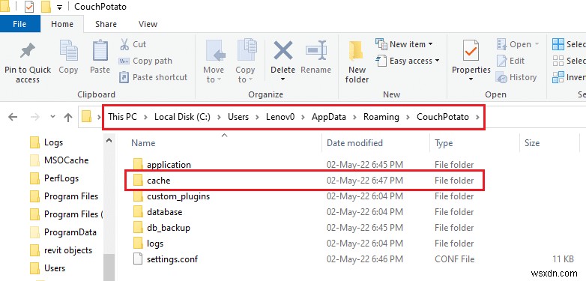Image resolution: width=586 pixels, height=281 pixels.
Task: Select the settings.conf file
Action: (x=172, y=259)
